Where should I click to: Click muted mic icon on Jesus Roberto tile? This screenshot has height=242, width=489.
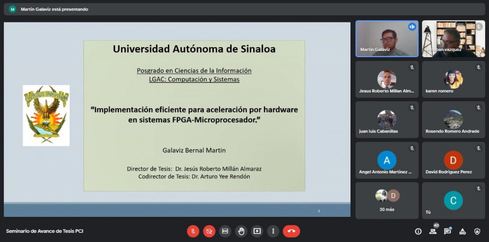point(412,68)
